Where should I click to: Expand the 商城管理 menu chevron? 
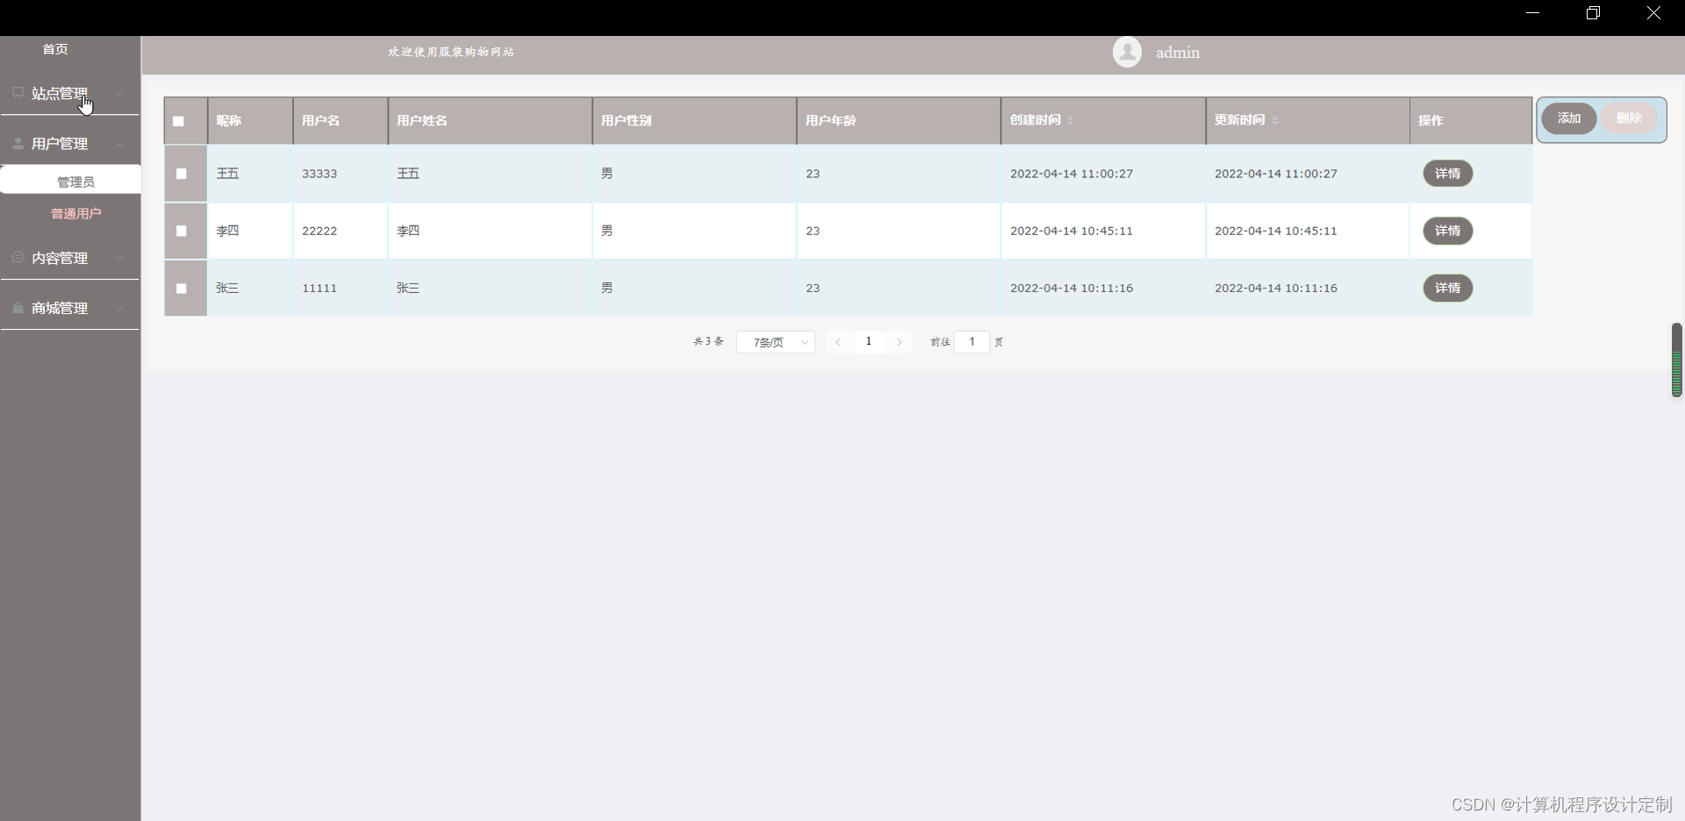[119, 309]
